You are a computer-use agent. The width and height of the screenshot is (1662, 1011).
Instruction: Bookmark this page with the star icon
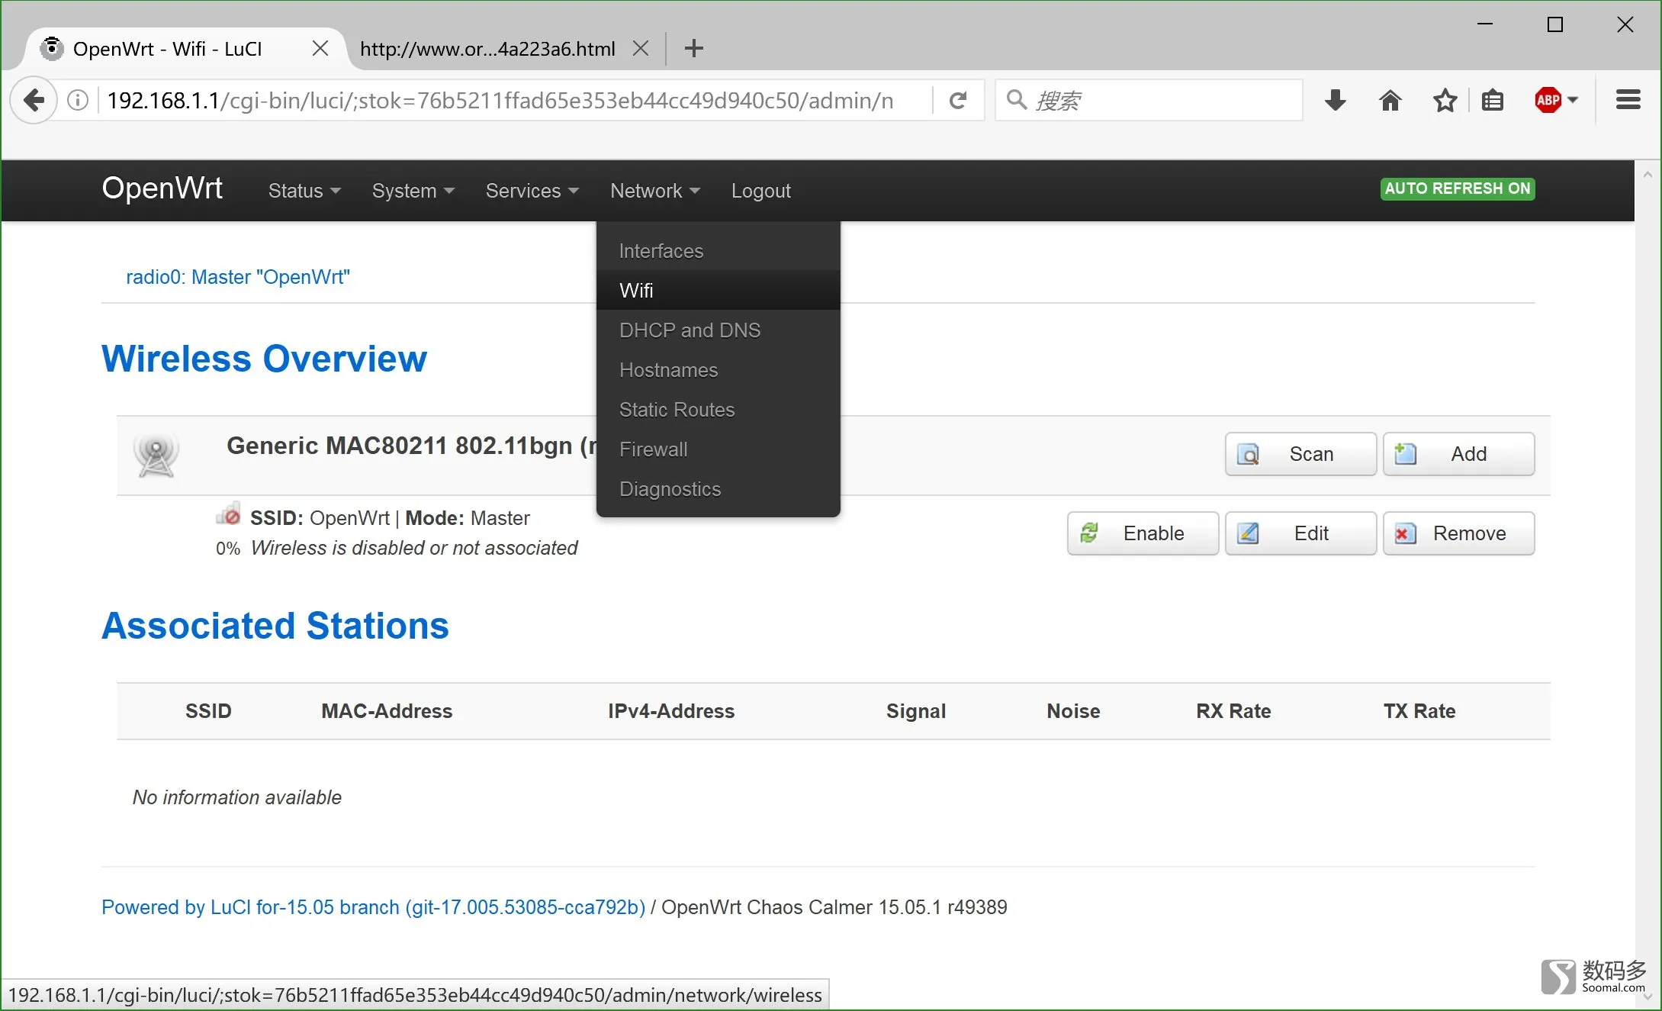(1445, 100)
